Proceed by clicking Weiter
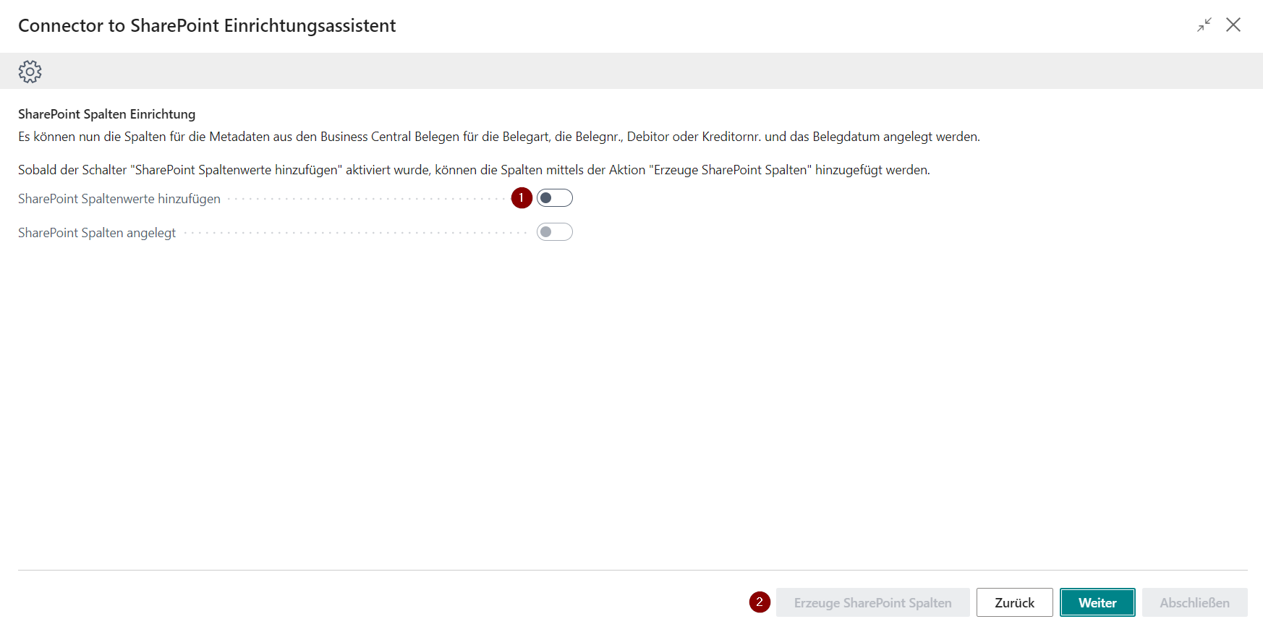Viewport: 1263px width, 632px height. (1097, 602)
